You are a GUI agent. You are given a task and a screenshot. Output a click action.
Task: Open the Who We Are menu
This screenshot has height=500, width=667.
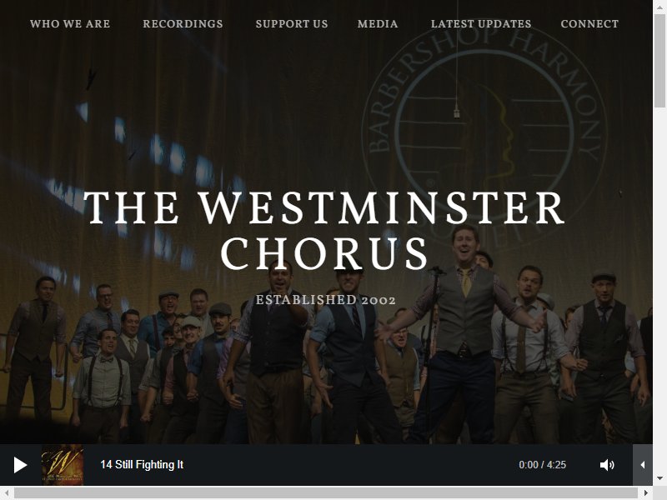(70, 24)
